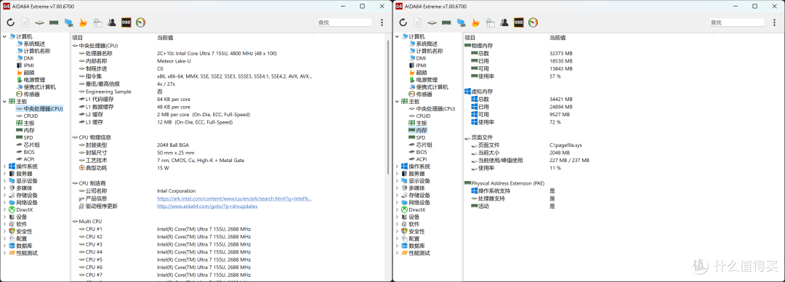
Task: Expand 性能测试 node in right window
Action: point(397,254)
